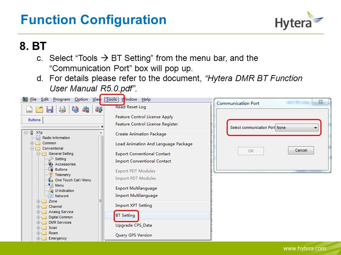Open the Program menu
The height and width of the screenshot is (255, 341).
(x=61, y=99)
